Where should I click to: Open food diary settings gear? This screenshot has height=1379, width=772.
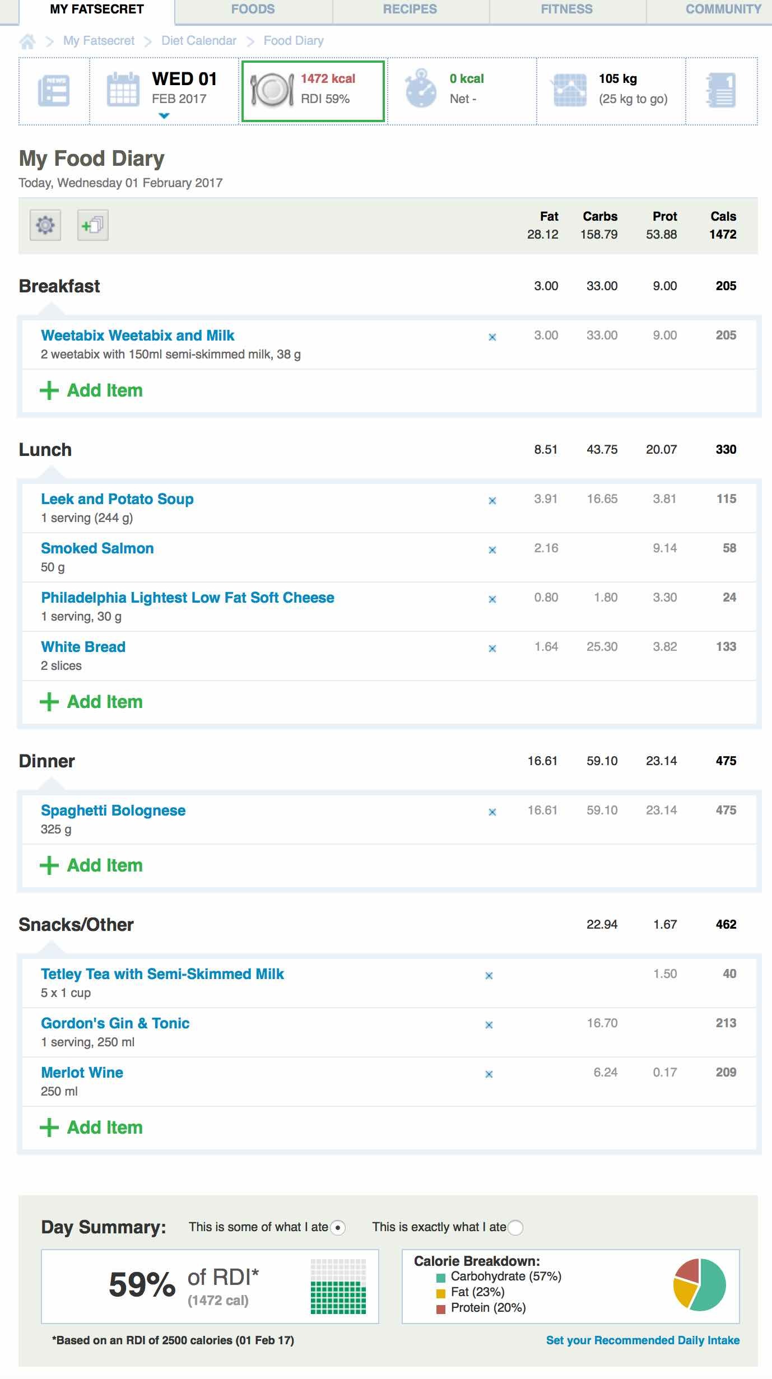point(45,225)
